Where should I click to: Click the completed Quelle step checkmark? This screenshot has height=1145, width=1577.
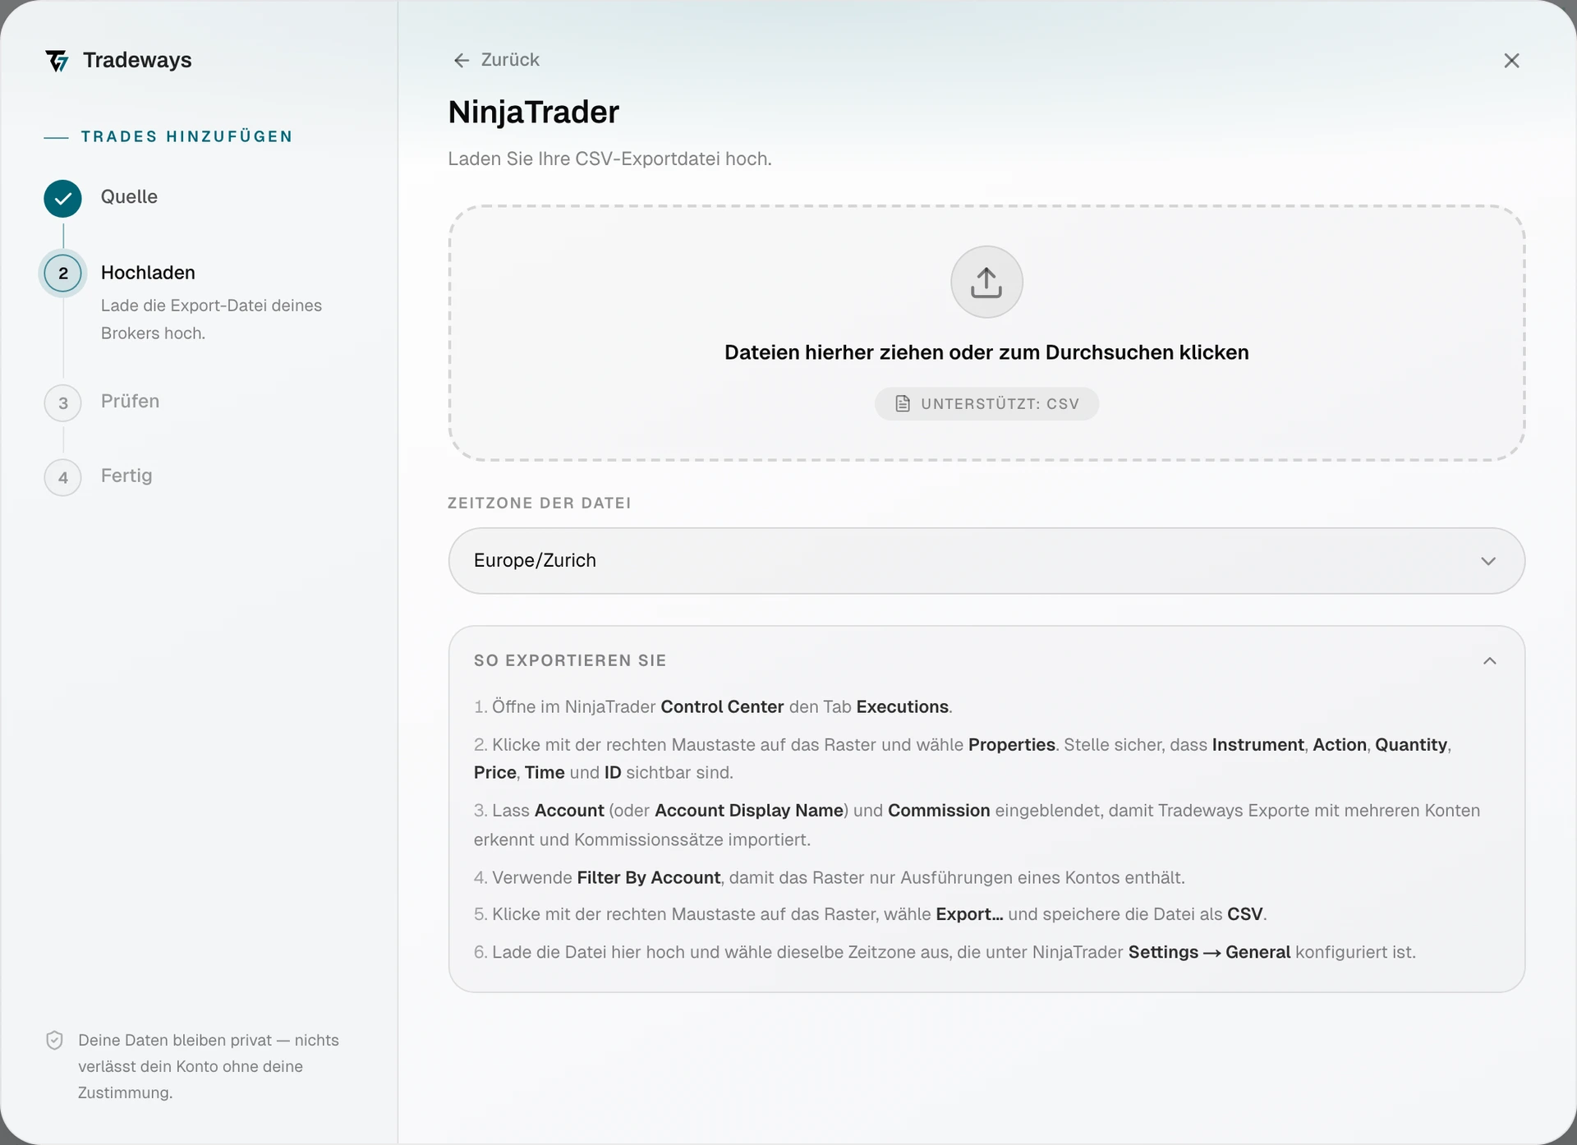63,198
